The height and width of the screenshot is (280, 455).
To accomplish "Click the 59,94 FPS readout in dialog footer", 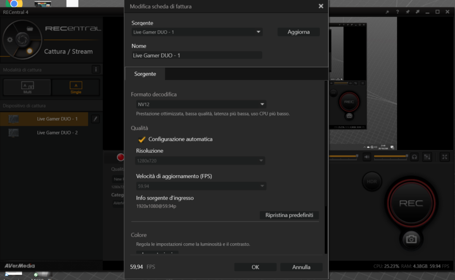I will click(143, 267).
